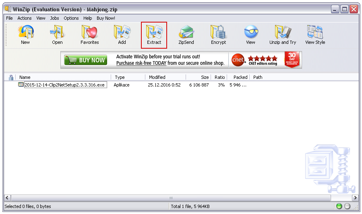
Task: Open the Buy Now! menu
Action: click(106, 18)
